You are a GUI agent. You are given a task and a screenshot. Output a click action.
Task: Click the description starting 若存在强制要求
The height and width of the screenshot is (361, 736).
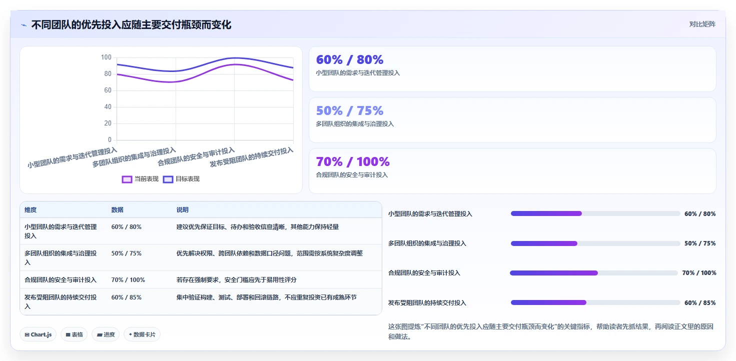pos(237,280)
